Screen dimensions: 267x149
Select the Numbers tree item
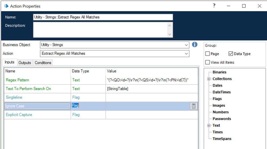tap(220, 112)
